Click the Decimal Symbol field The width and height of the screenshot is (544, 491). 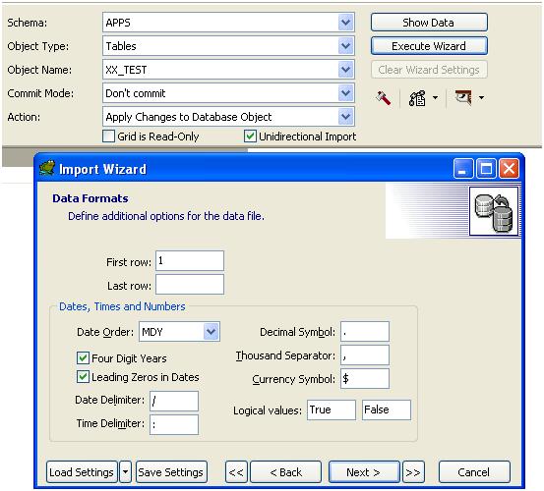pos(365,331)
